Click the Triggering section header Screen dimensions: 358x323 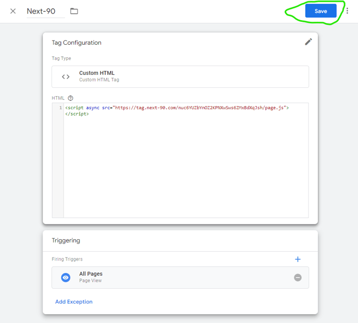[x=66, y=240]
